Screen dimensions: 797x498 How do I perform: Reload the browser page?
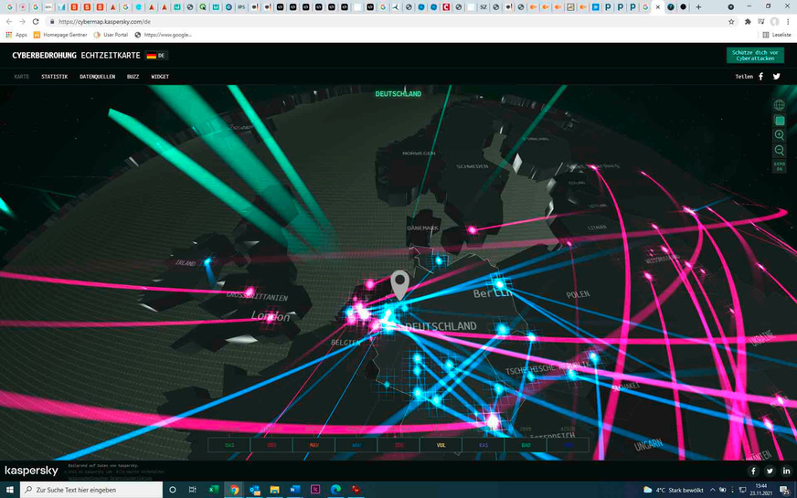36,22
